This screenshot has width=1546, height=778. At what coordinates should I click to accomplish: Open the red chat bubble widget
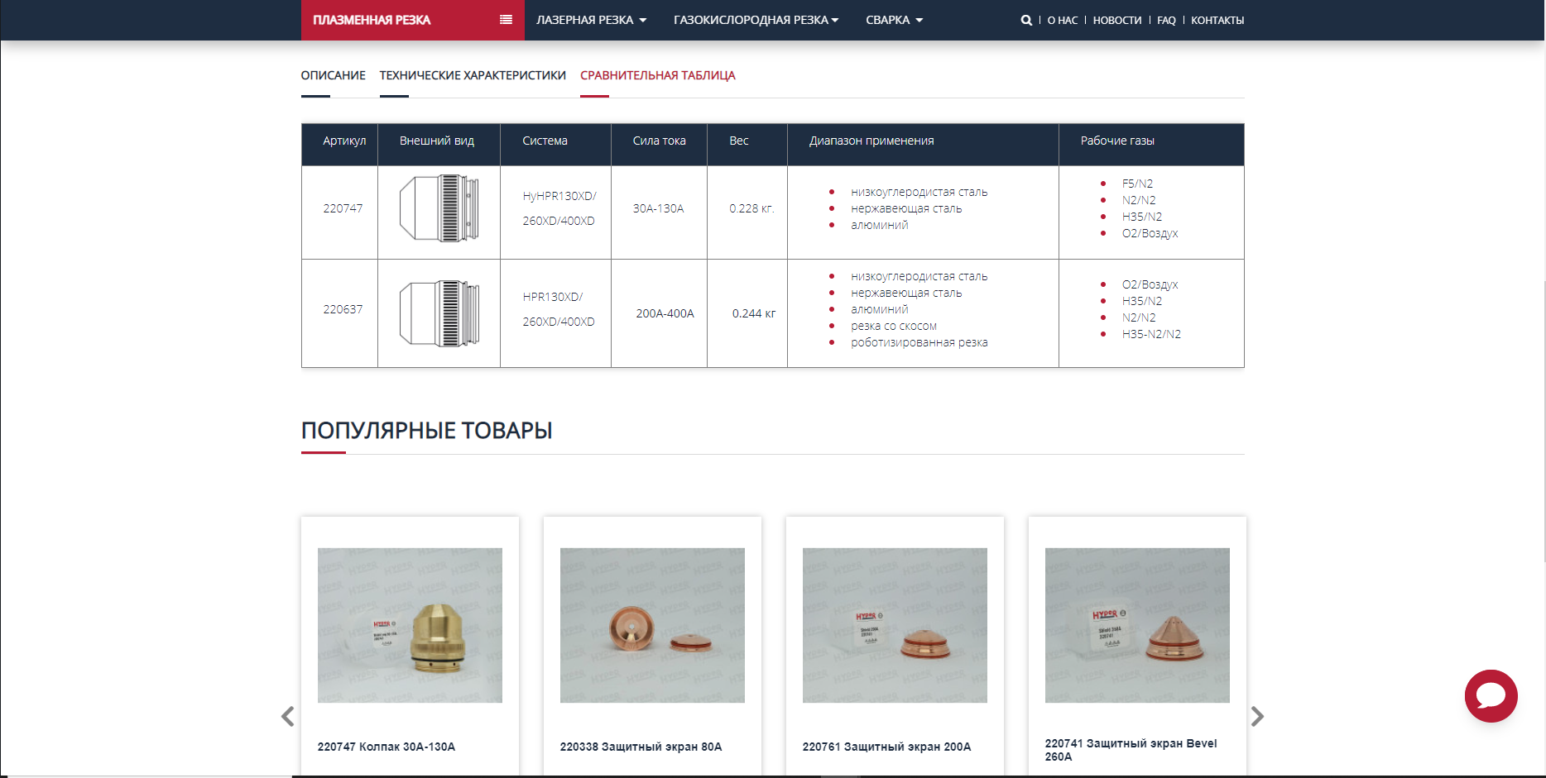tap(1491, 696)
